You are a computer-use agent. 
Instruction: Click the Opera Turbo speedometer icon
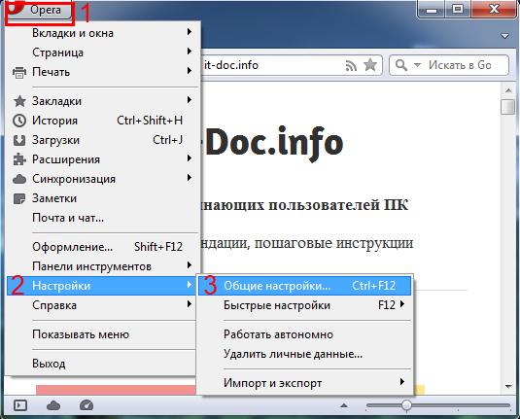point(87,405)
